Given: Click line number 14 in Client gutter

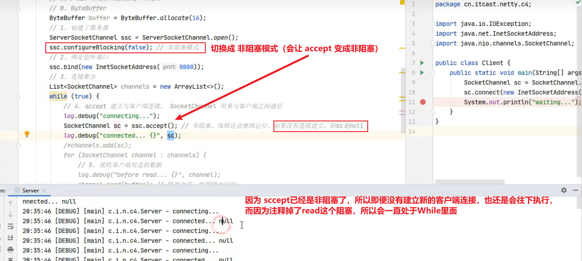Looking at the screenshot, I should coord(412,131).
